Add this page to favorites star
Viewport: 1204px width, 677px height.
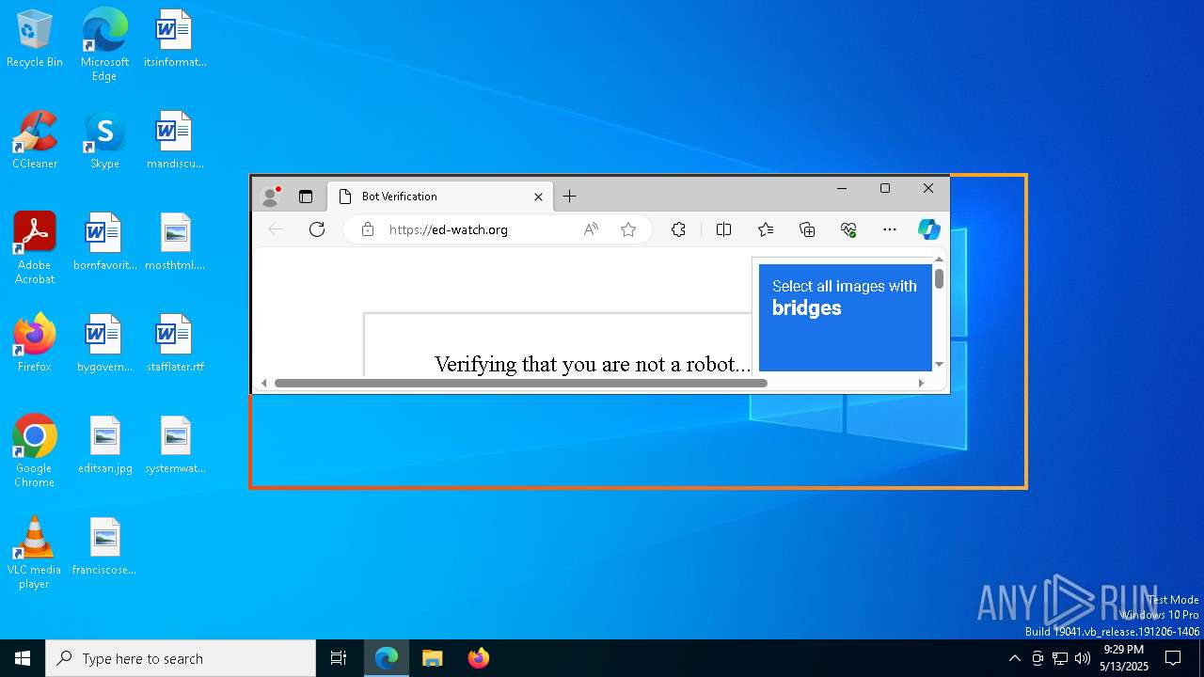(628, 229)
